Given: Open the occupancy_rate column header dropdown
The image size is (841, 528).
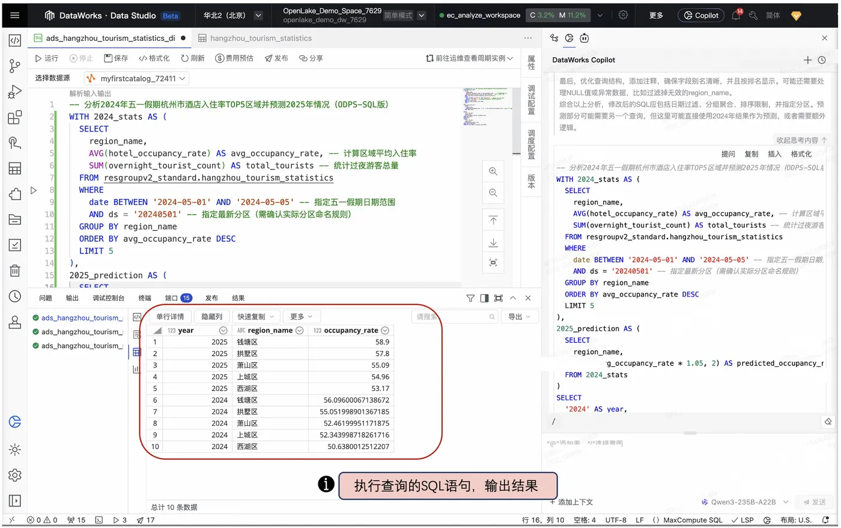Looking at the screenshot, I should click(x=386, y=331).
